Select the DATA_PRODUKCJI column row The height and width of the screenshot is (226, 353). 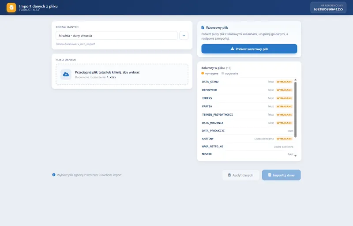248,131
